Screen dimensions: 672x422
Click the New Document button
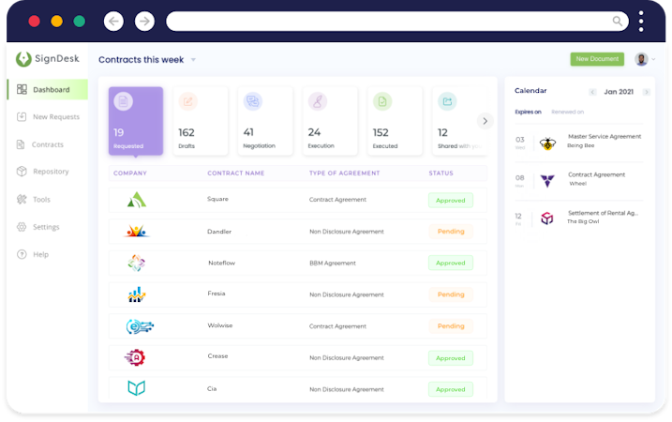pyautogui.click(x=597, y=59)
